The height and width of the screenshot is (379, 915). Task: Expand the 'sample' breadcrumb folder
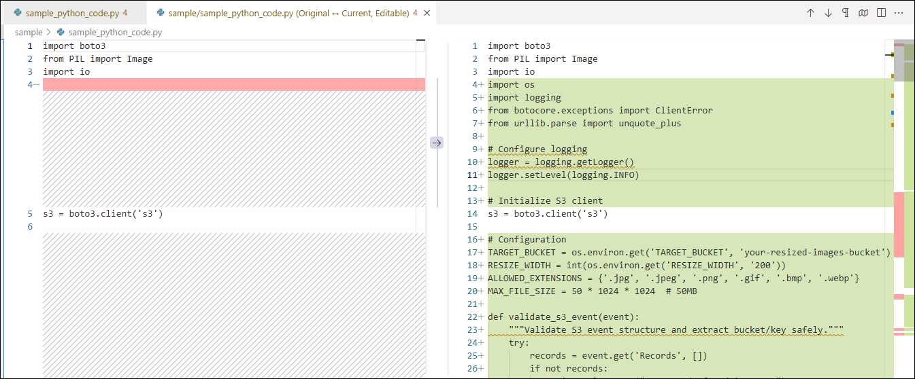pos(29,32)
